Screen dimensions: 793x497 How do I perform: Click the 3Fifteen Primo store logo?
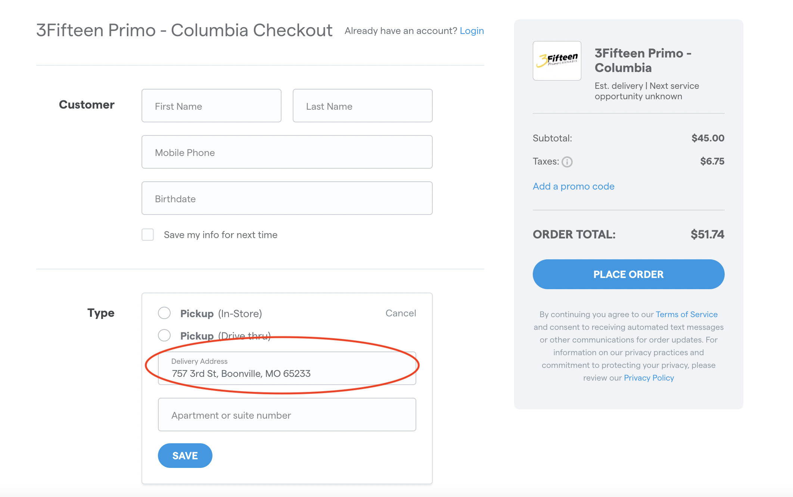pyautogui.click(x=557, y=61)
